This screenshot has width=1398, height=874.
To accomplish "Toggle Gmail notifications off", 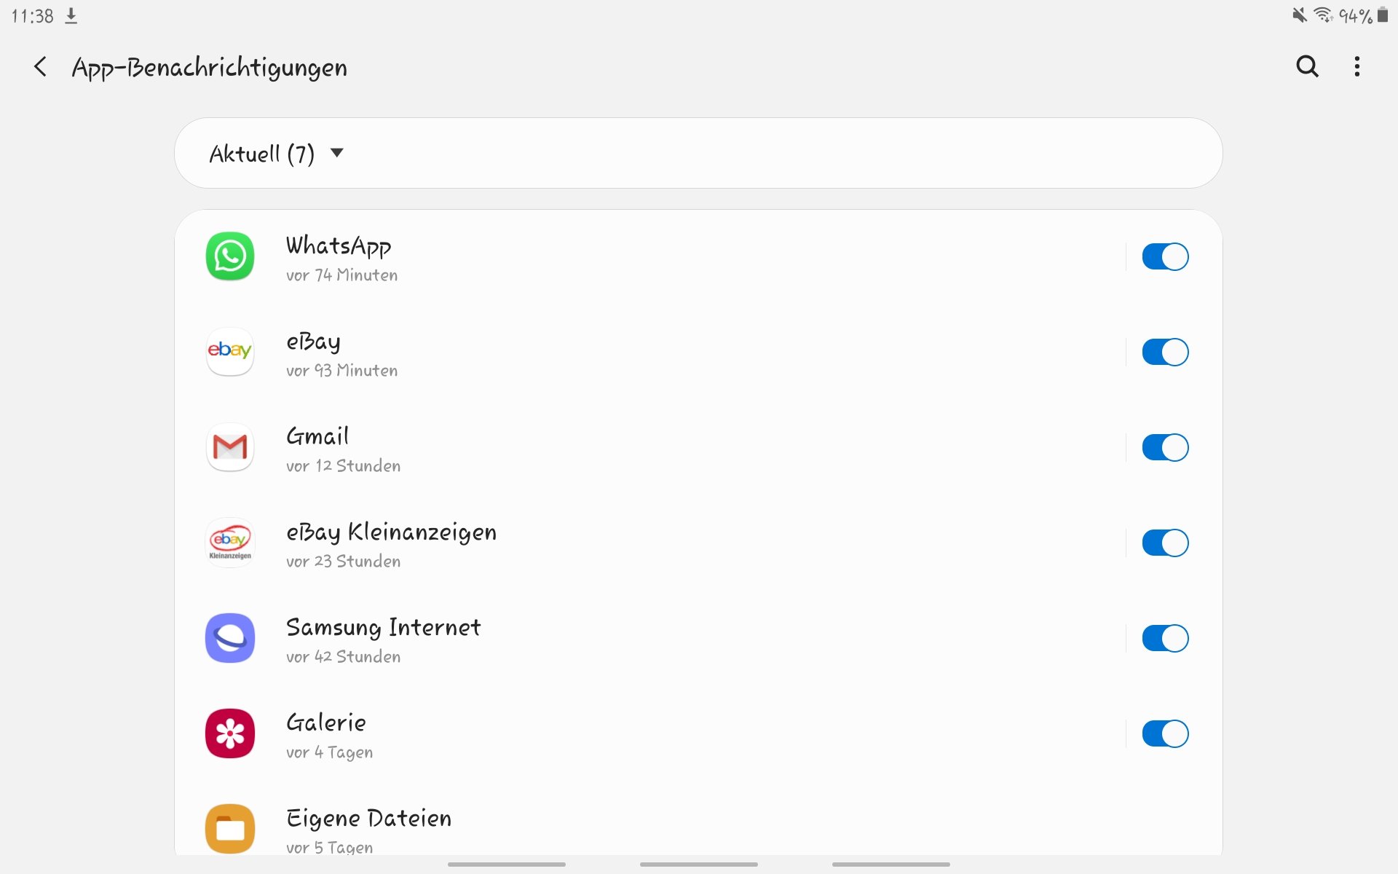I will coord(1165,447).
